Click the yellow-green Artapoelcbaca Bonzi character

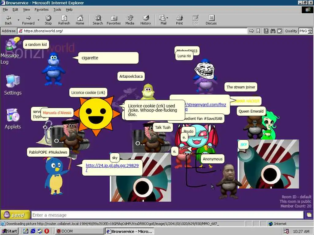click(148, 92)
